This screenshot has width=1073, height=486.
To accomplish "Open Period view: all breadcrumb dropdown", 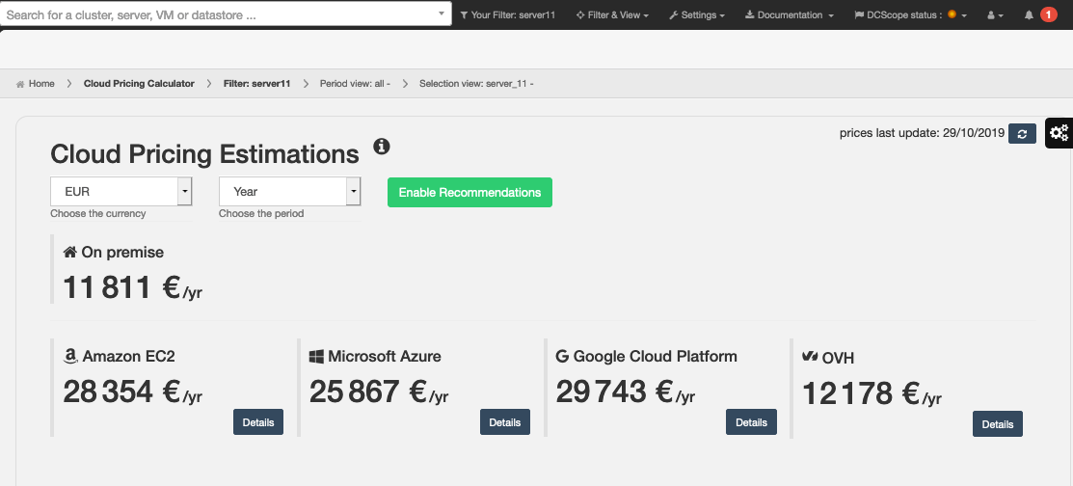I will [x=355, y=84].
